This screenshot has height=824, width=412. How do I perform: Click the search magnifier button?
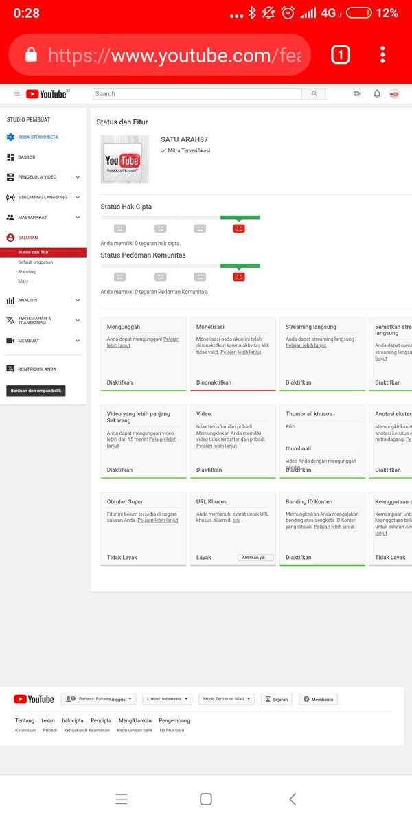coord(314,94)
